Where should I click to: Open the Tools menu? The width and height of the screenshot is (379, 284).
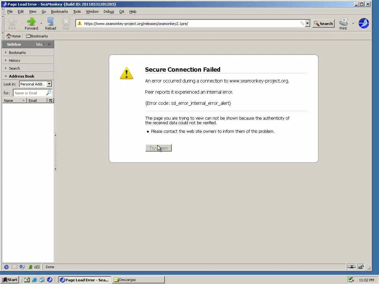[x=77, y=12]
